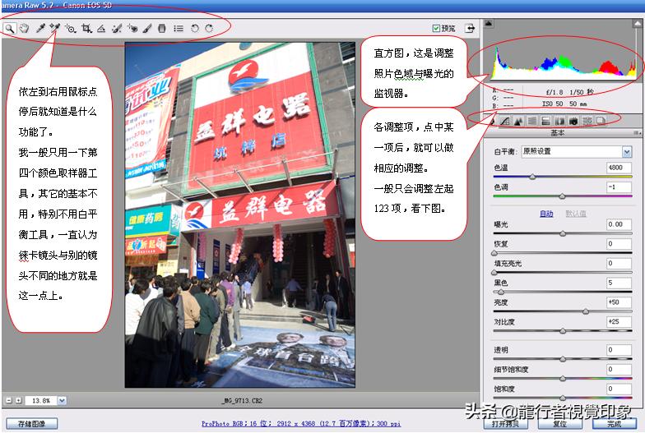The image size is (645, 433).
Task: Click the 色调 tint slider handle
Action: click(563, 196)
